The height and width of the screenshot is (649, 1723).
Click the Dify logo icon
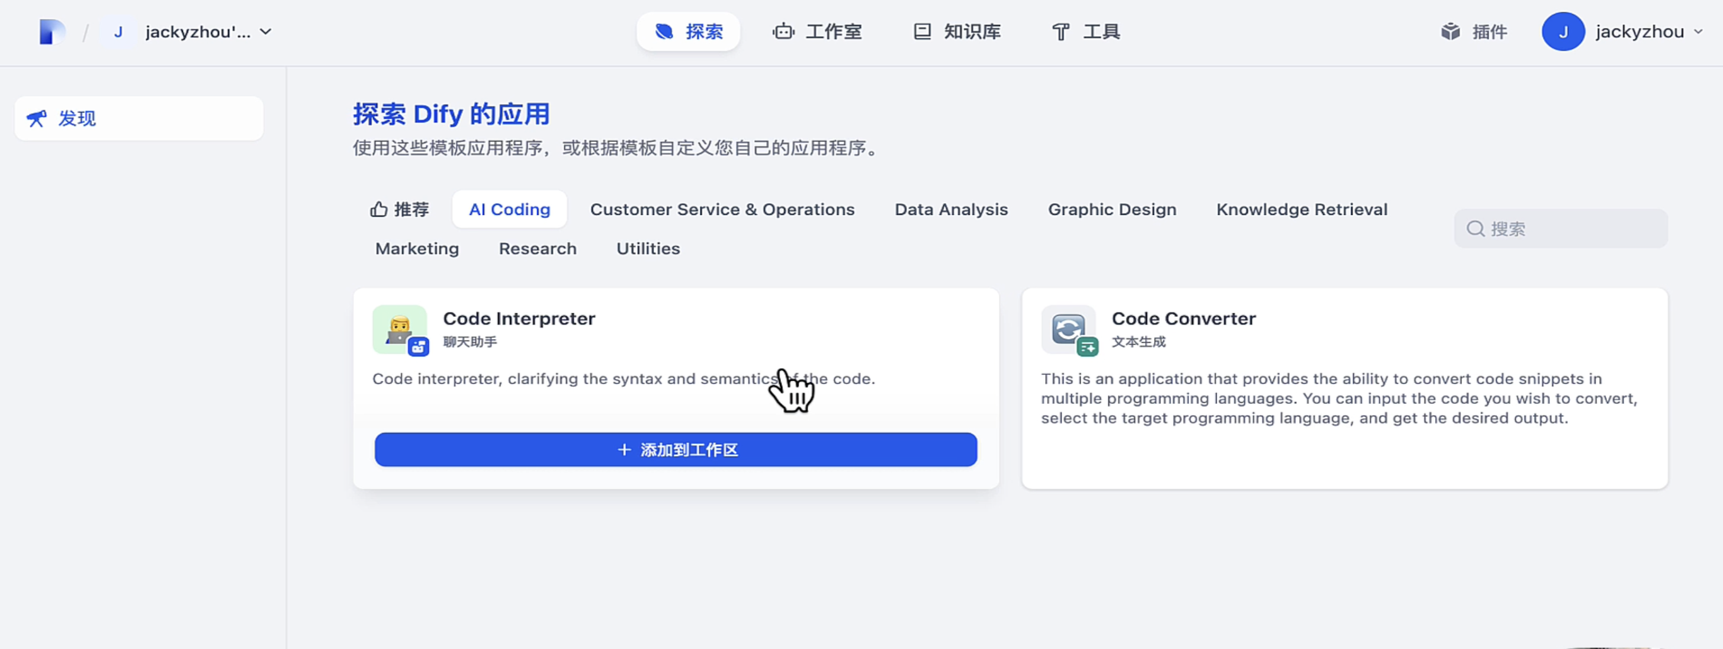point(52,31)
